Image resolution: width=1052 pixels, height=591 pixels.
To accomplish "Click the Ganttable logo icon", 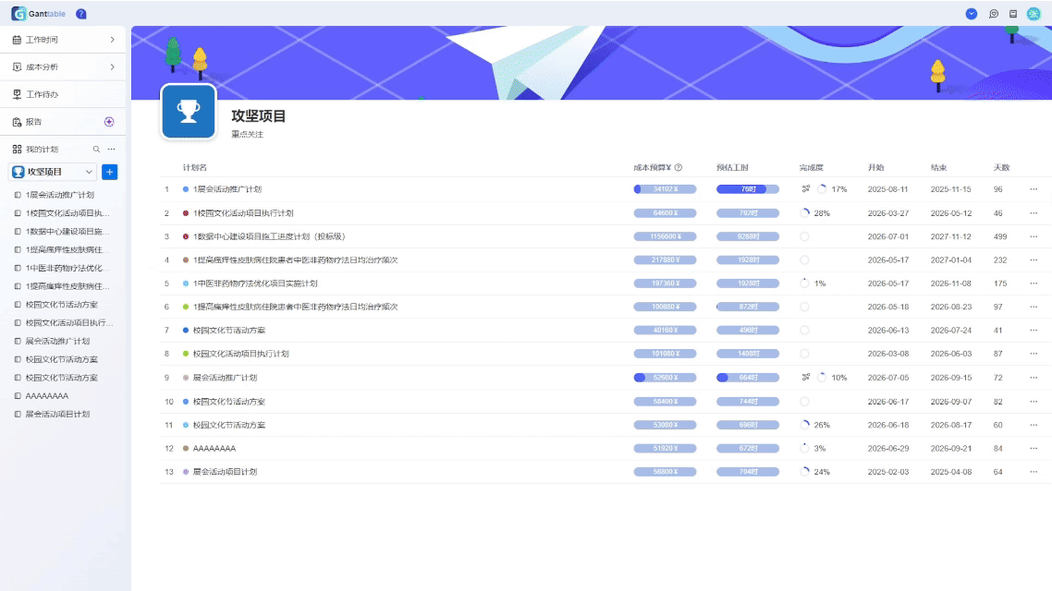I will coord(18,14).
